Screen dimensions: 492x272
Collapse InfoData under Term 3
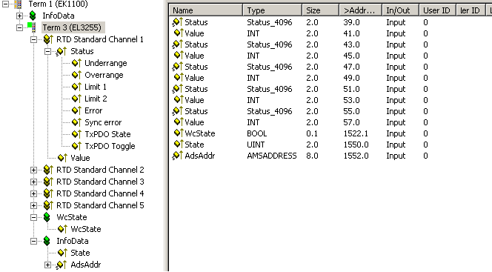point(33,242)
